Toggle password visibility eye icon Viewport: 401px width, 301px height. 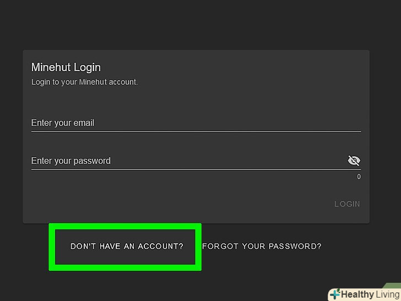(354, 160)
